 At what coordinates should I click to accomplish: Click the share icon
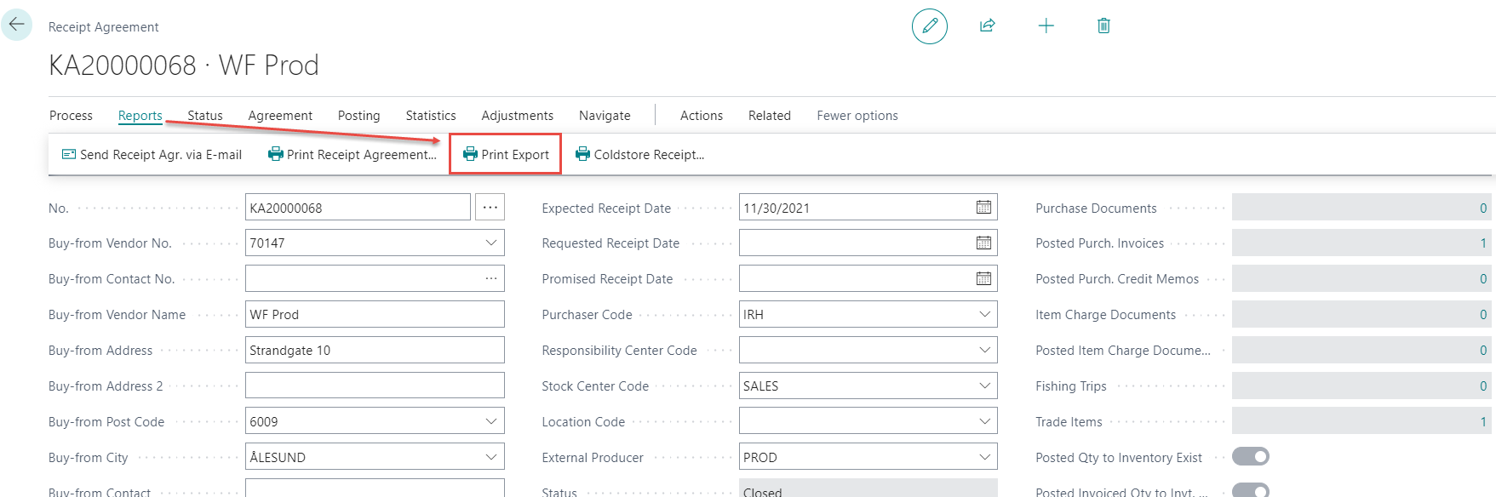(x=987, y=26)
